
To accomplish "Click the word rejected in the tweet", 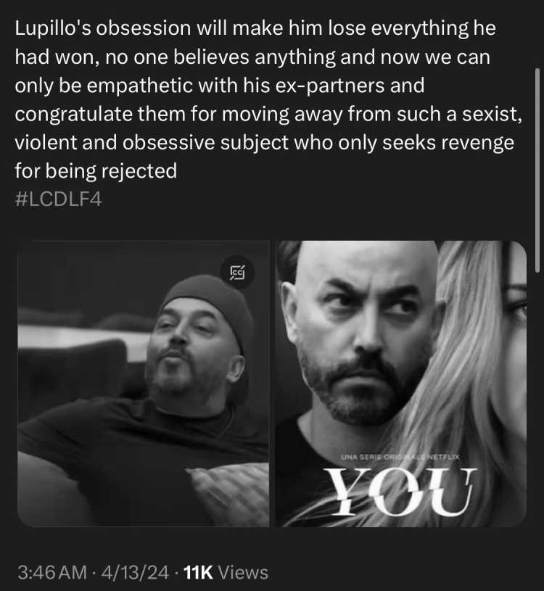I will (x=139, y=171).
